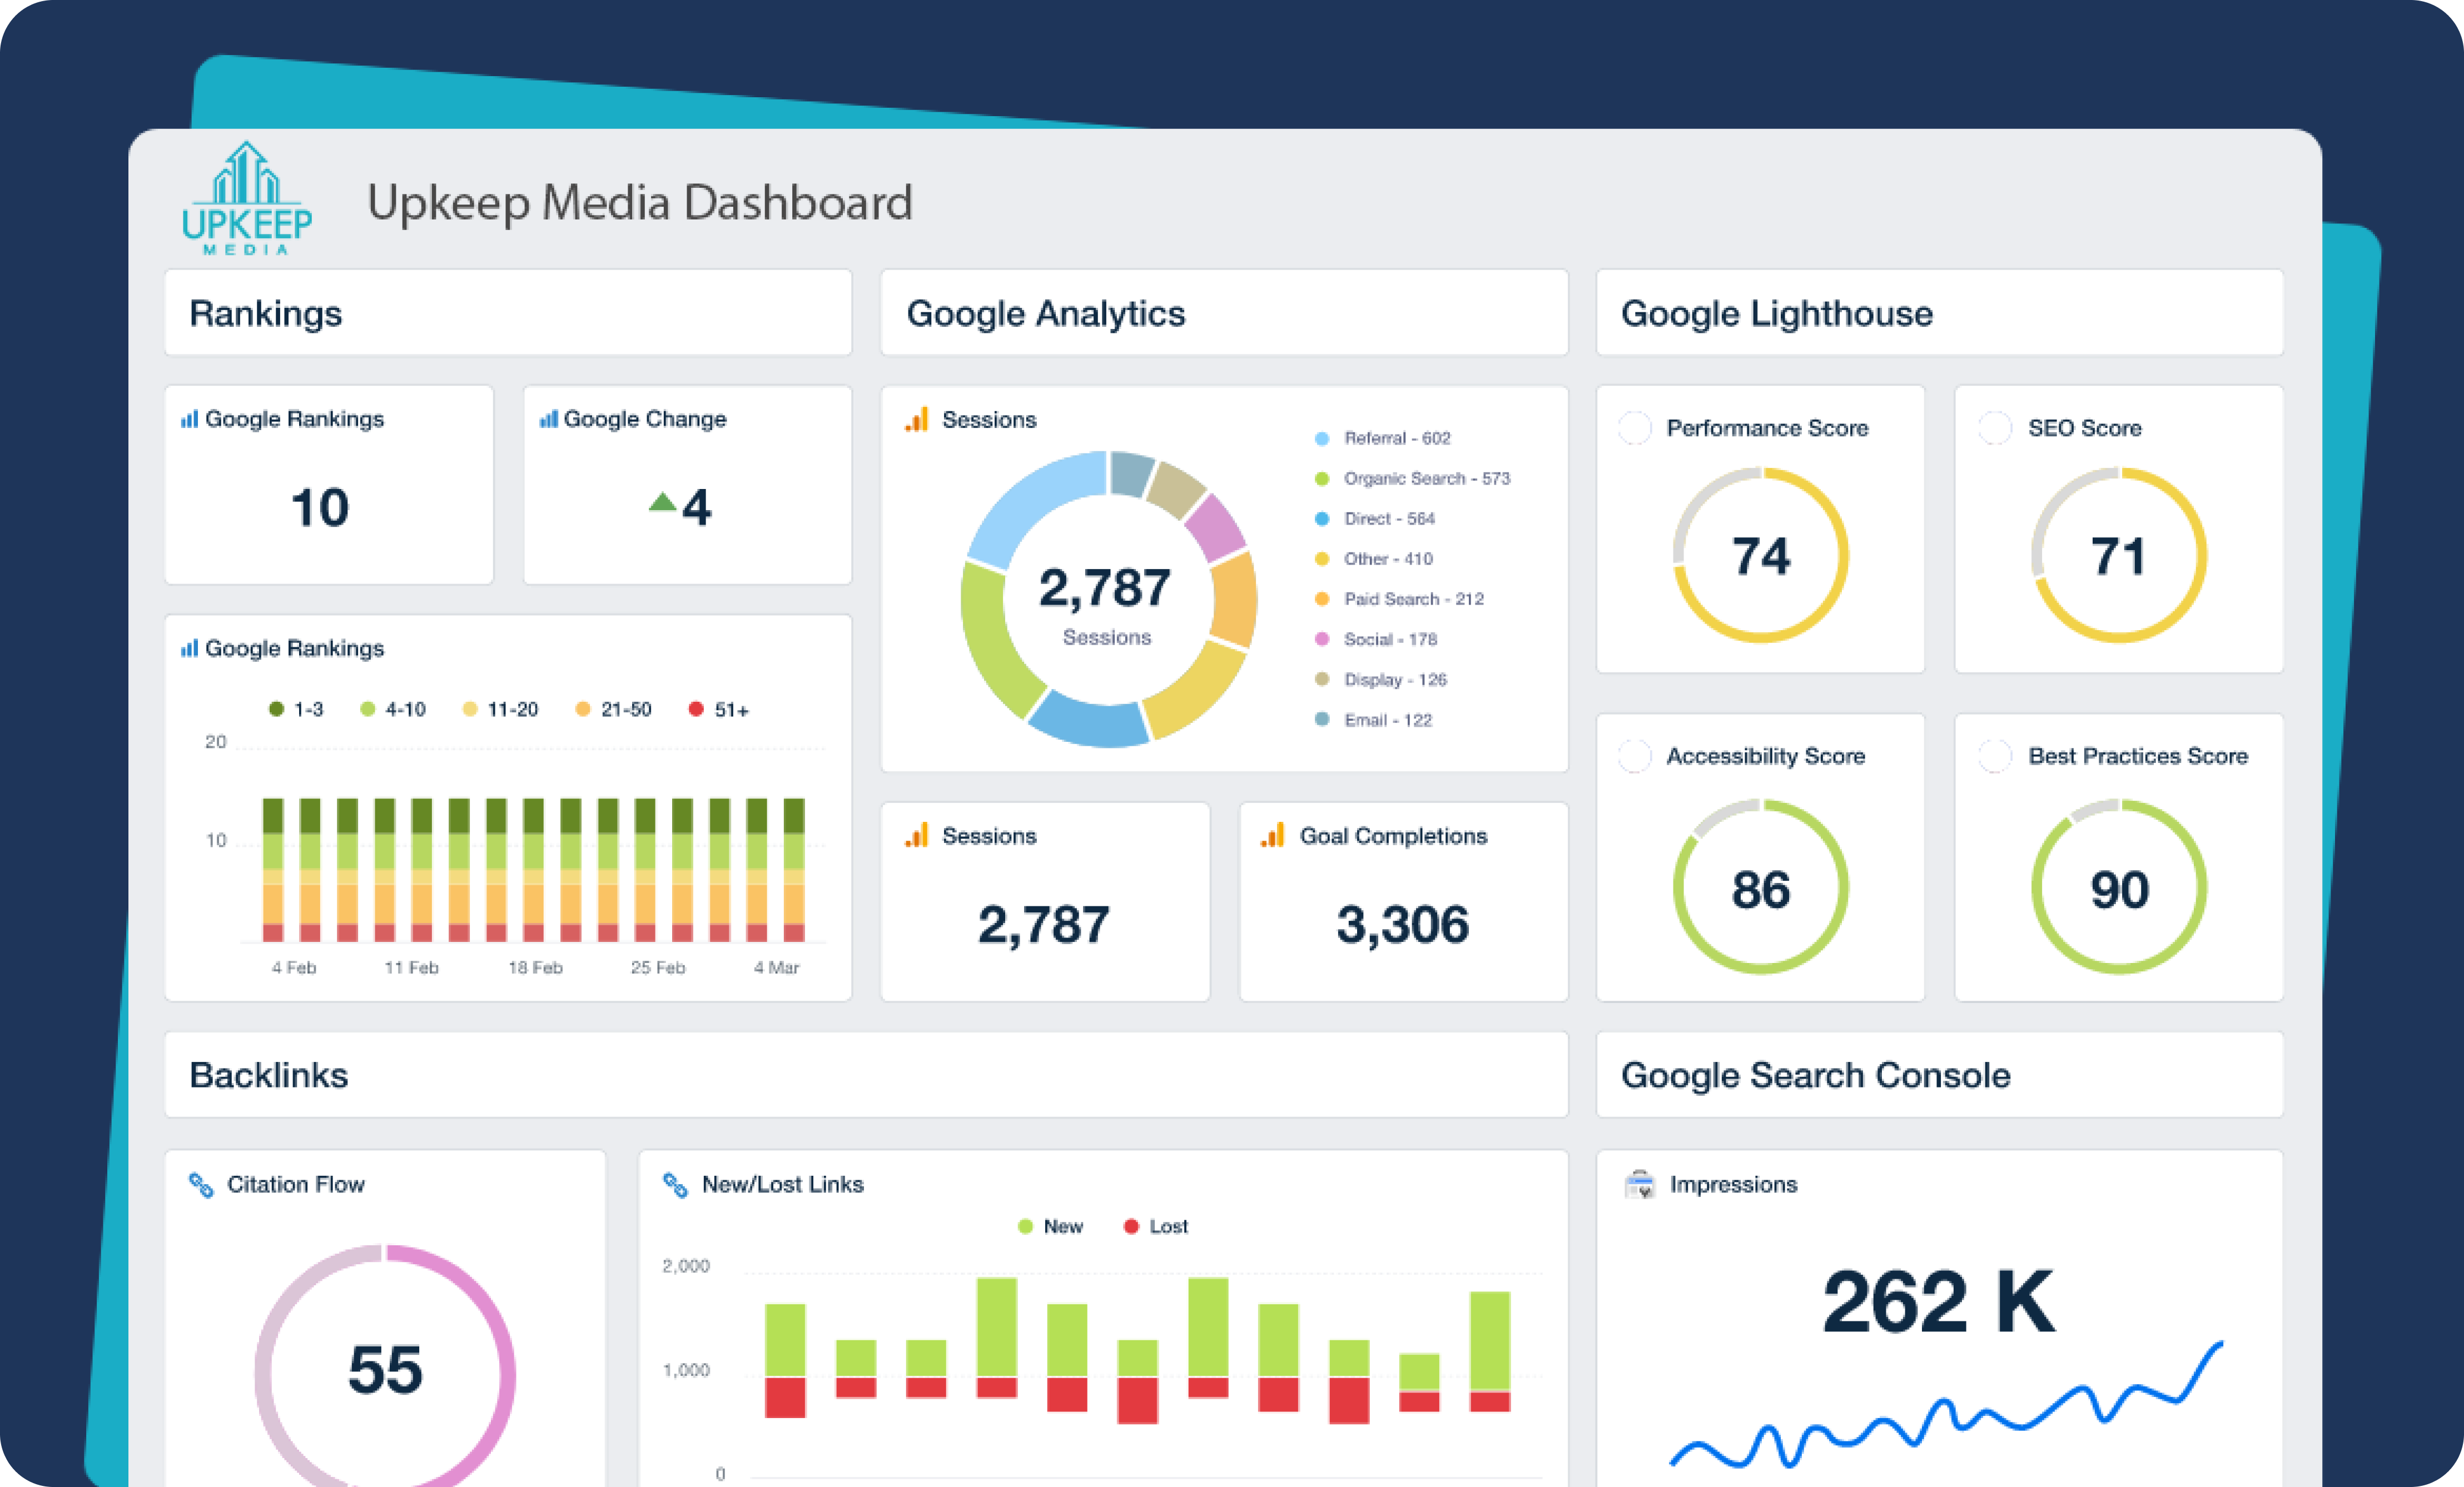Click the bar icon on Google Rankings chart card
This screenshot has width=2464, height=1487.
coord(189,647)
